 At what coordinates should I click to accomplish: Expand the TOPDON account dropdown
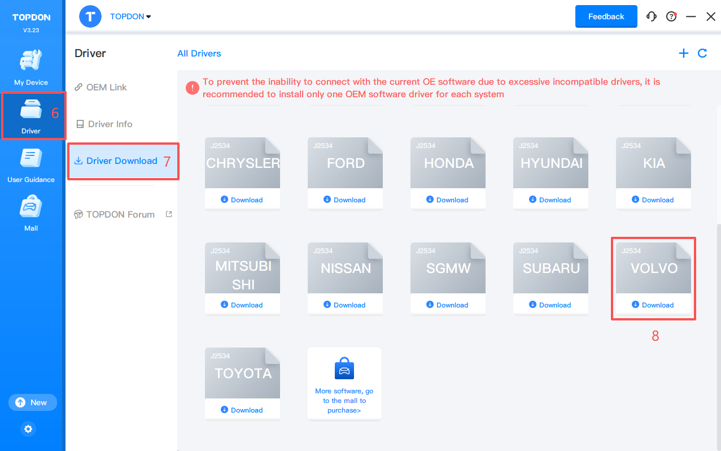point(130,16)
